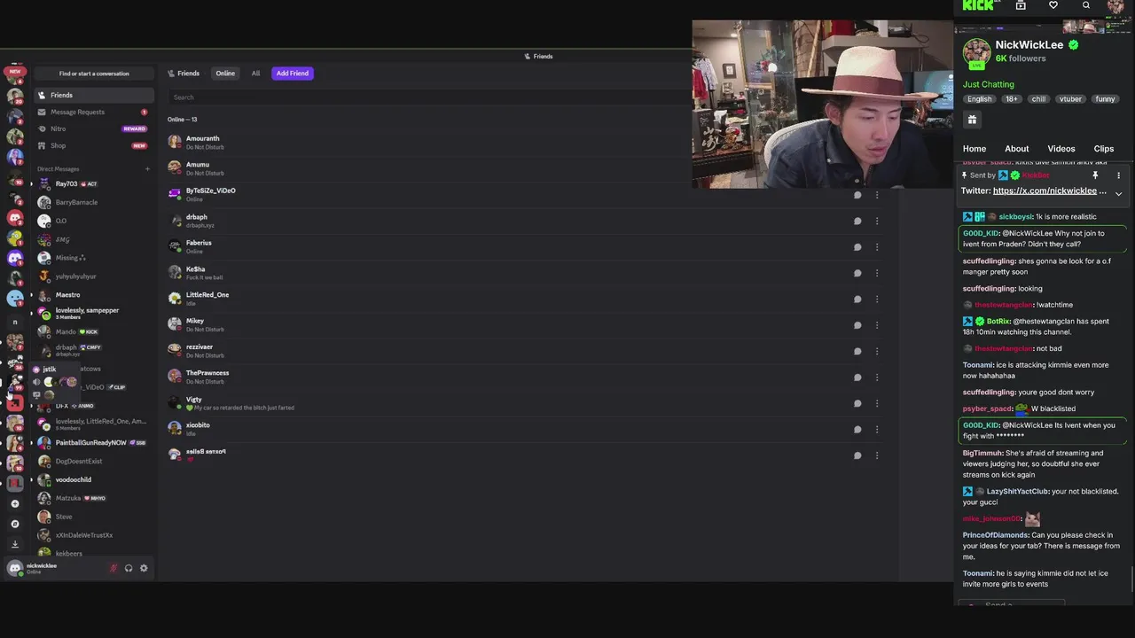Open the pinned message three-dot menu

[1118, 175]
